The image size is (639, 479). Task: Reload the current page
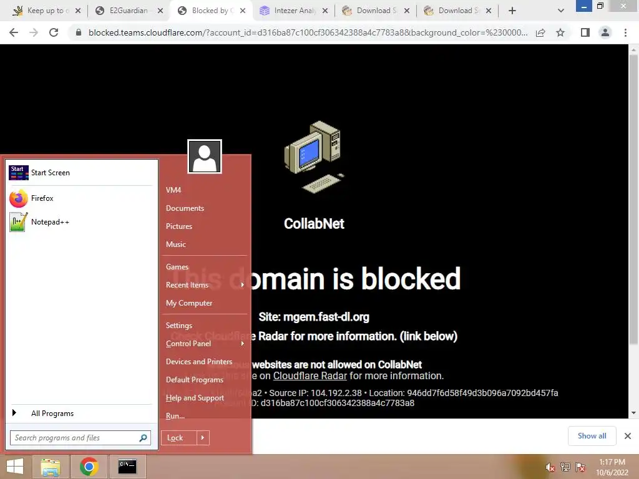(x=54, y=32)
